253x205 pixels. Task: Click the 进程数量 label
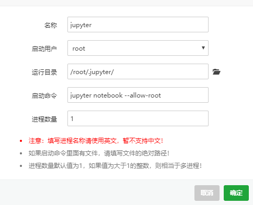coord(44,119)
